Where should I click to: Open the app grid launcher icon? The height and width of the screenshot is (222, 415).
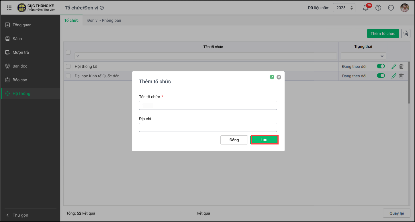pyautogui.click(x=9, y=8)
